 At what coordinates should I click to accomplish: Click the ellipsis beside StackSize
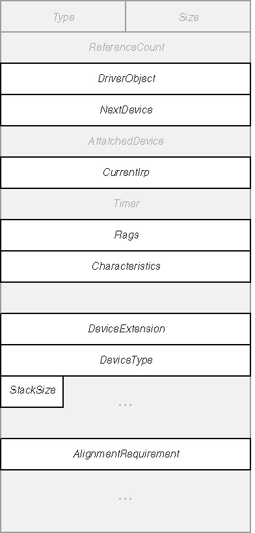pos(125,405)
